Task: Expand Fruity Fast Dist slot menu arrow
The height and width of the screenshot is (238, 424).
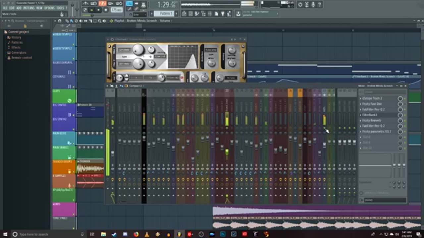Action: [x=361, y=104]
